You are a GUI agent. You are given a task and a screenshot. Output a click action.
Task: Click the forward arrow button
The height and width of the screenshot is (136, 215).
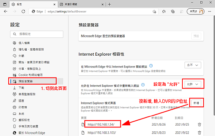pos(14,11)
